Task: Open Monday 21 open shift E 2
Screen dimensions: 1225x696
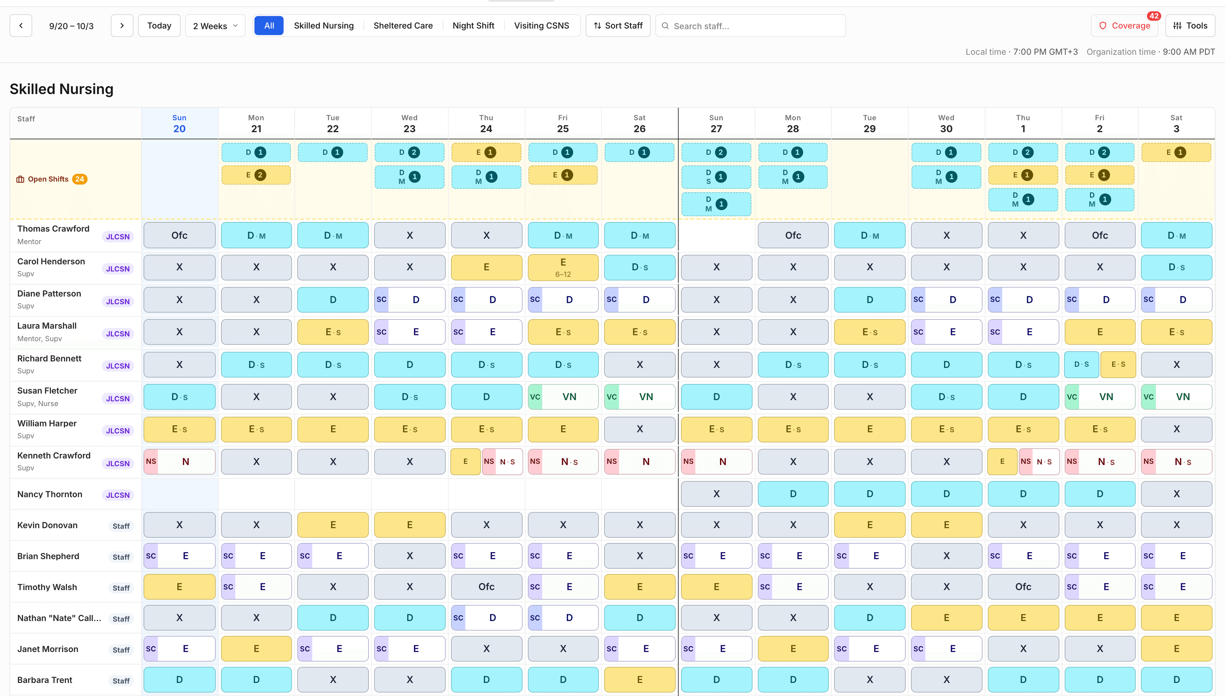Action: (256, 175)
